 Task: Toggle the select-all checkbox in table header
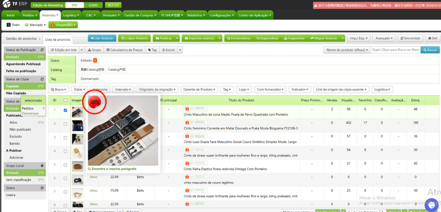click(65, 100)
